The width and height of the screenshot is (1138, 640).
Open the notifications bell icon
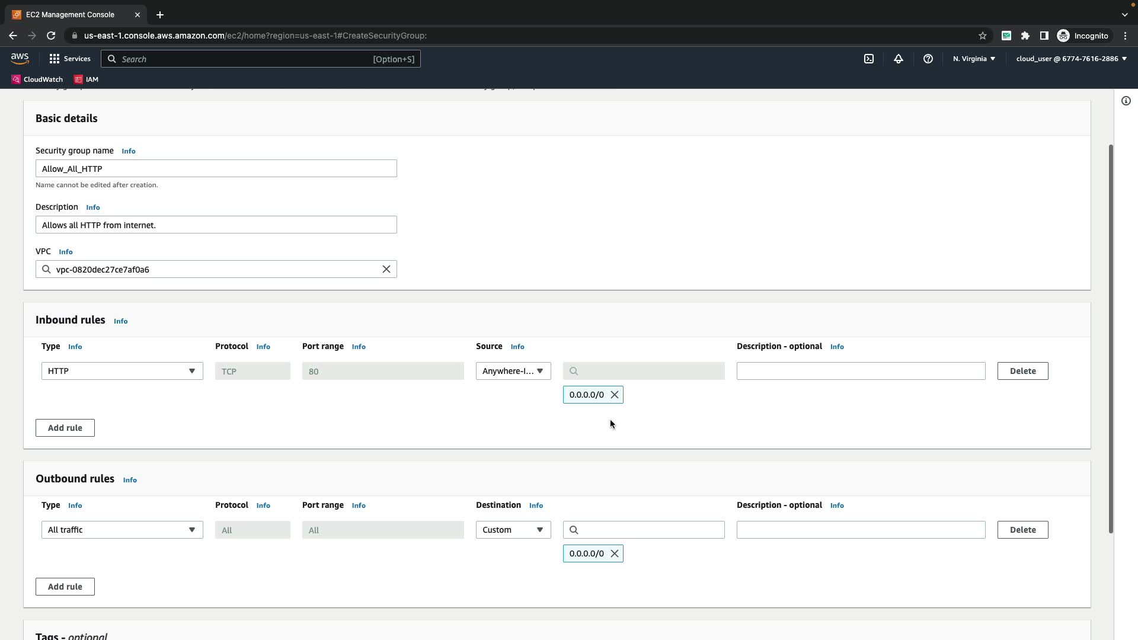[x=898, y=59]
